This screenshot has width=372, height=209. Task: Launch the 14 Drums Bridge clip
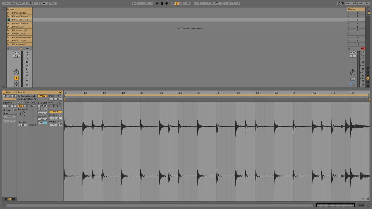(x=8, y=13)
